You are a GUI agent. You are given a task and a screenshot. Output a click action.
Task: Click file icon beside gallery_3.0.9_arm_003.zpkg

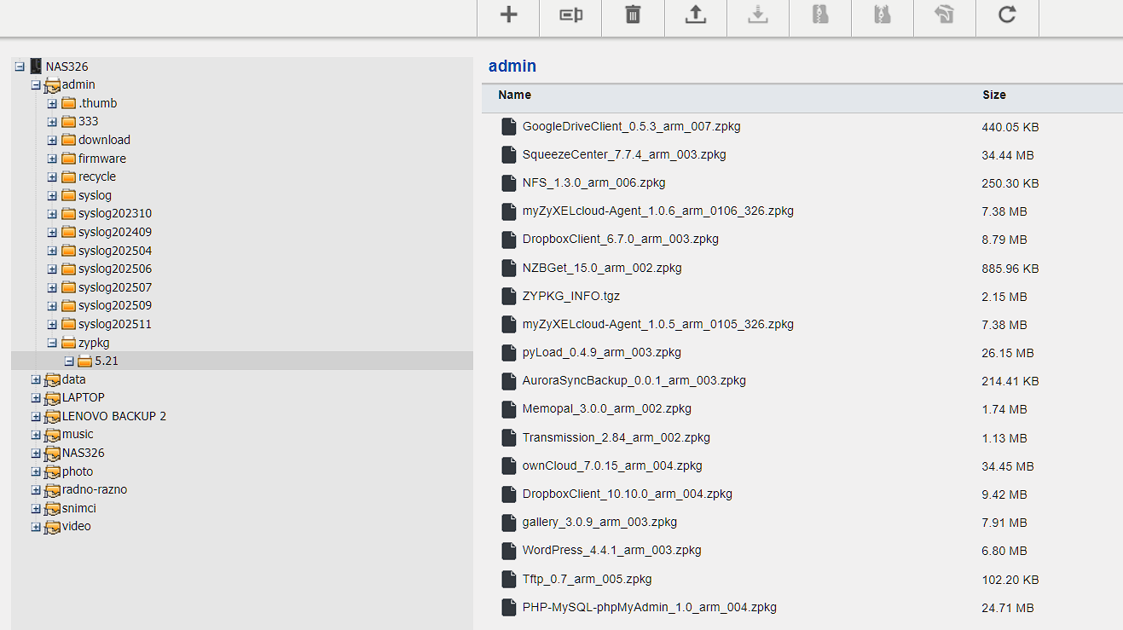click(509, 523)
